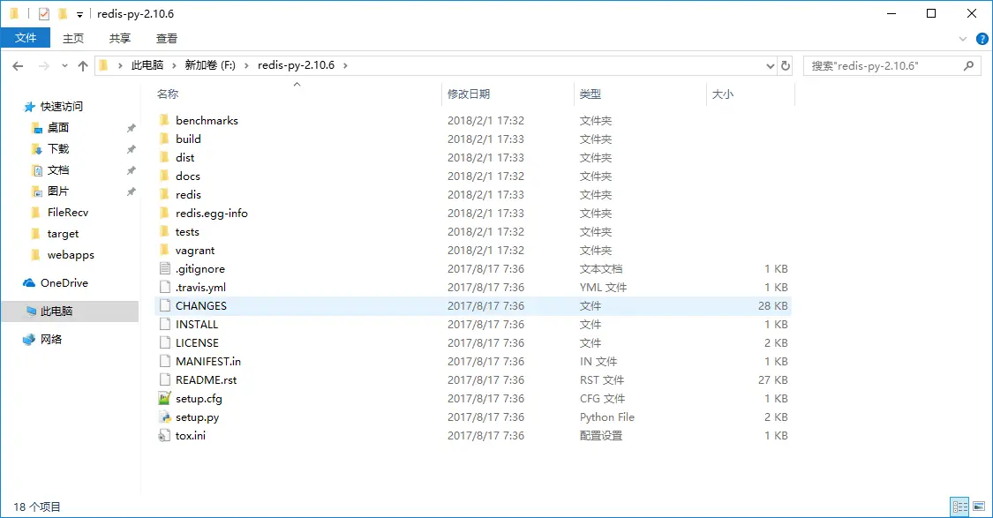Select the dist folder icon
This screenshot has width=993, height=518.
coord(165,157)
